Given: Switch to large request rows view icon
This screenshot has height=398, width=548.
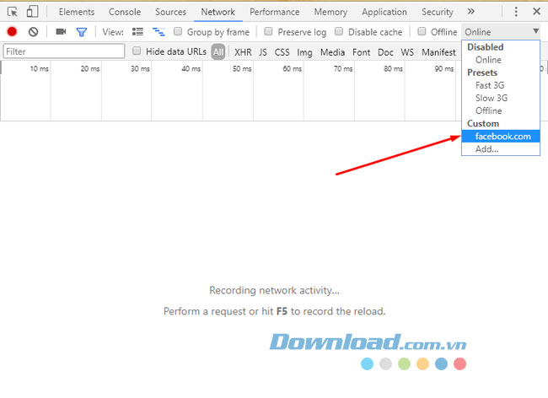Looking at the screenshot, I should coord(137,31).
